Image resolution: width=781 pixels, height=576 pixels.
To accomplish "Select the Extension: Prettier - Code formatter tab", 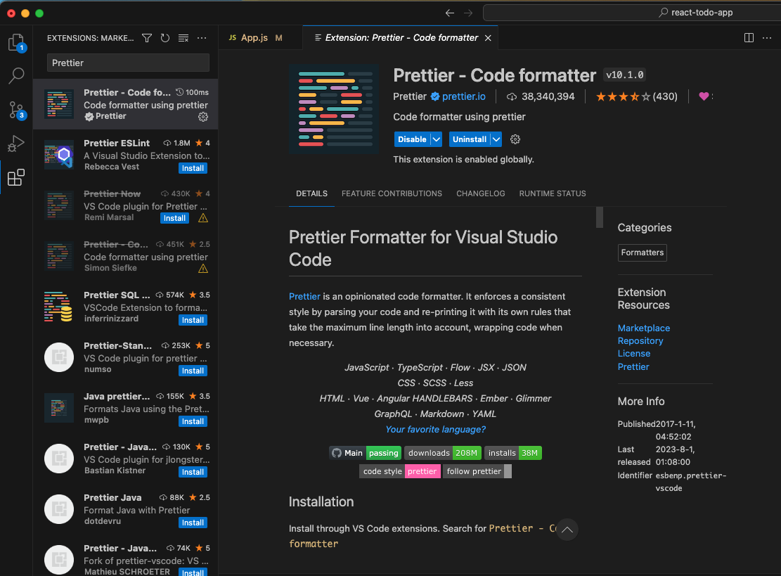I will pos(401,38).
